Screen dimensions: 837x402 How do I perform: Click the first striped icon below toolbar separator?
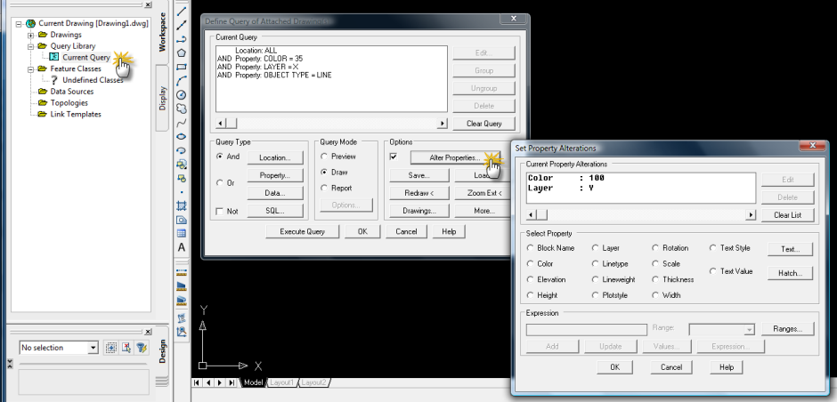[x=182, y=272]
